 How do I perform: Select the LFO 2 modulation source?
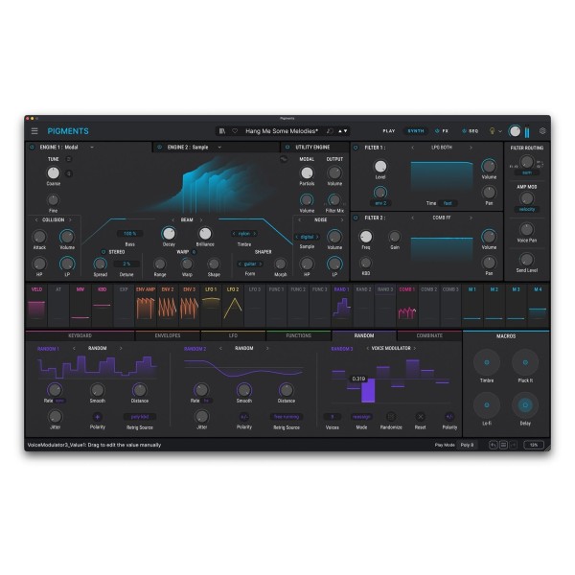click(x=233, y=305)
